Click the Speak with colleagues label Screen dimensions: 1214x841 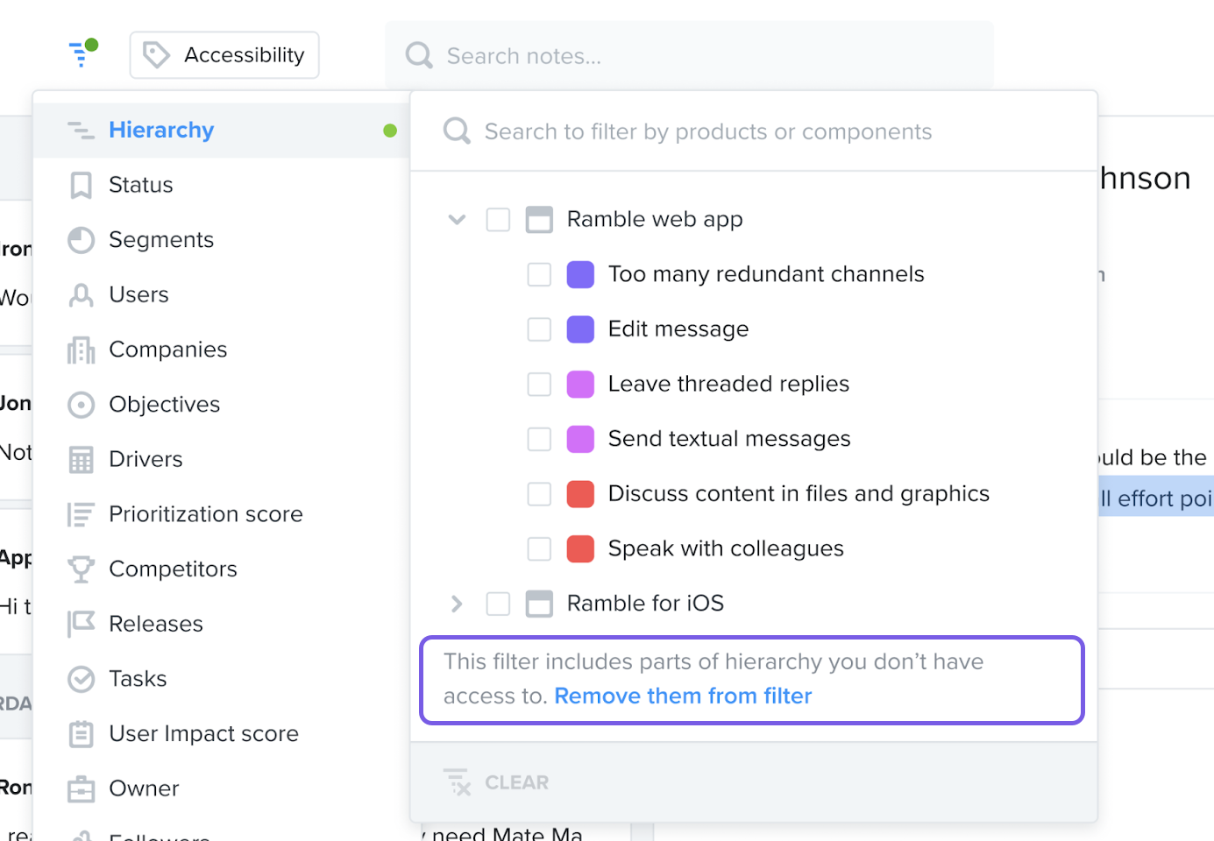(726, 548)
